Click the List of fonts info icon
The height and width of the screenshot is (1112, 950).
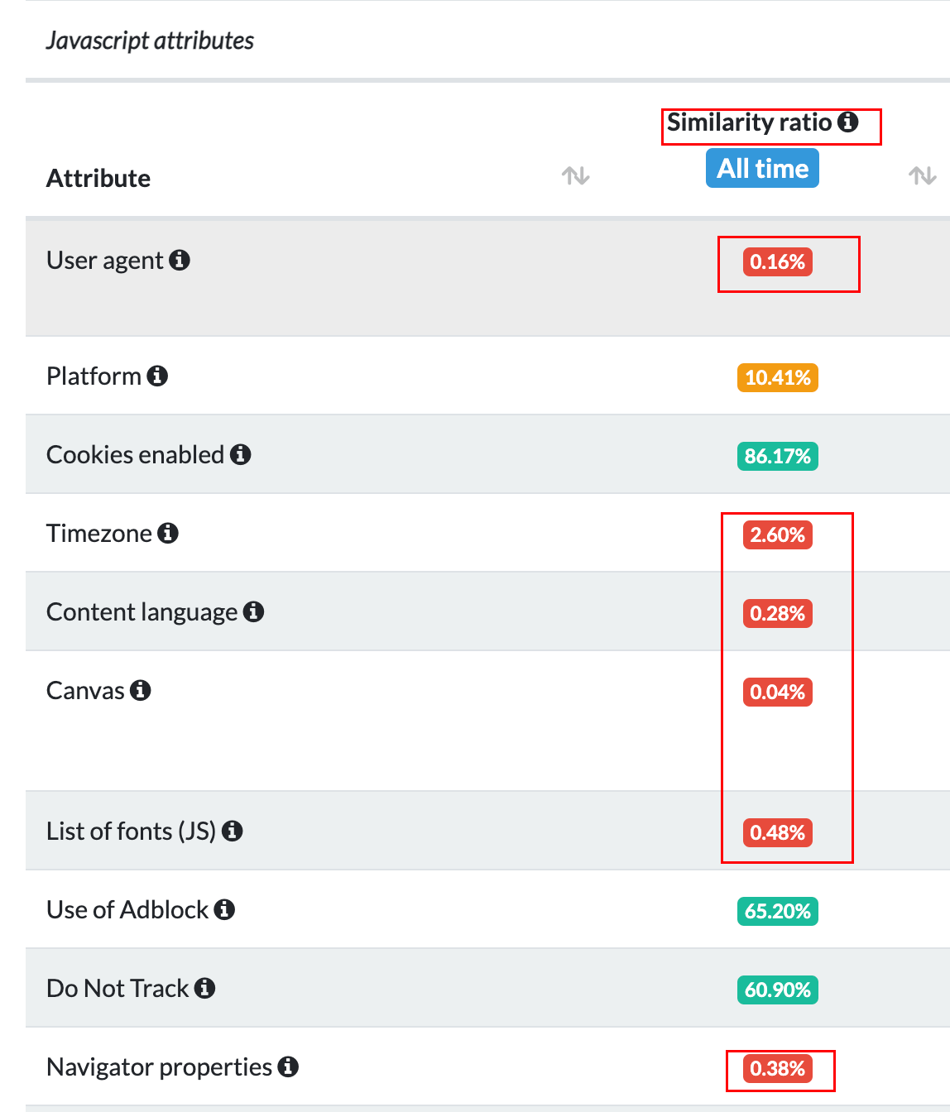pos(233,832)
